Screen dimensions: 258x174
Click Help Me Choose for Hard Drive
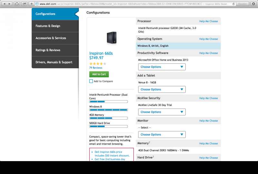(208, 158)
